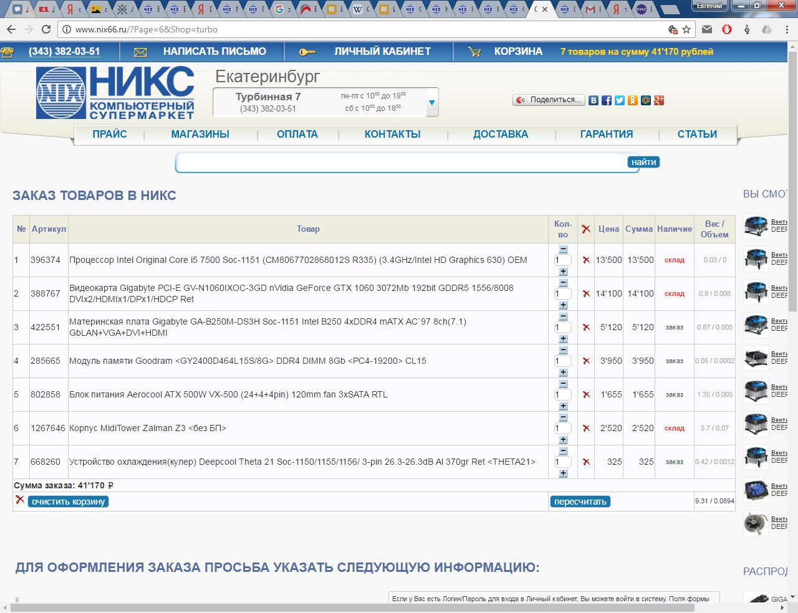Switch to the Gmail browser tab
The width and height of the screenshot is (798, 613).
click(x=590, y=9)
